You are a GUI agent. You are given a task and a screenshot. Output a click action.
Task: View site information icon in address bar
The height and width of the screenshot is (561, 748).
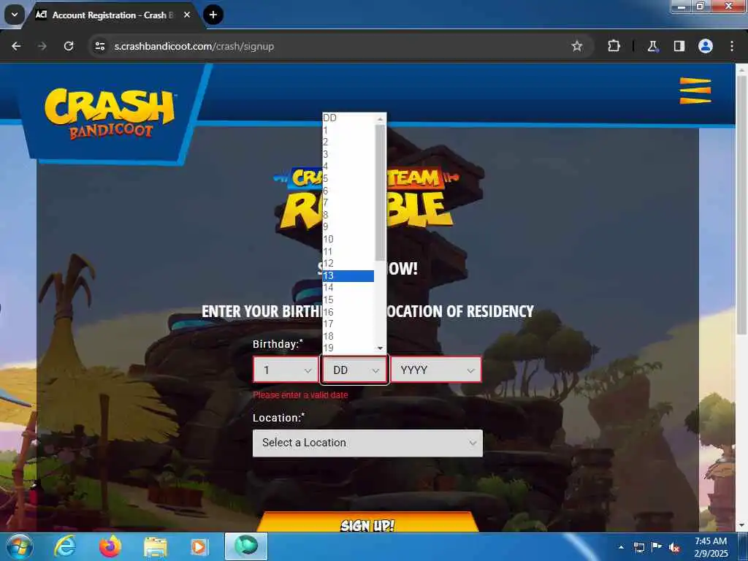tap(99, 46)
